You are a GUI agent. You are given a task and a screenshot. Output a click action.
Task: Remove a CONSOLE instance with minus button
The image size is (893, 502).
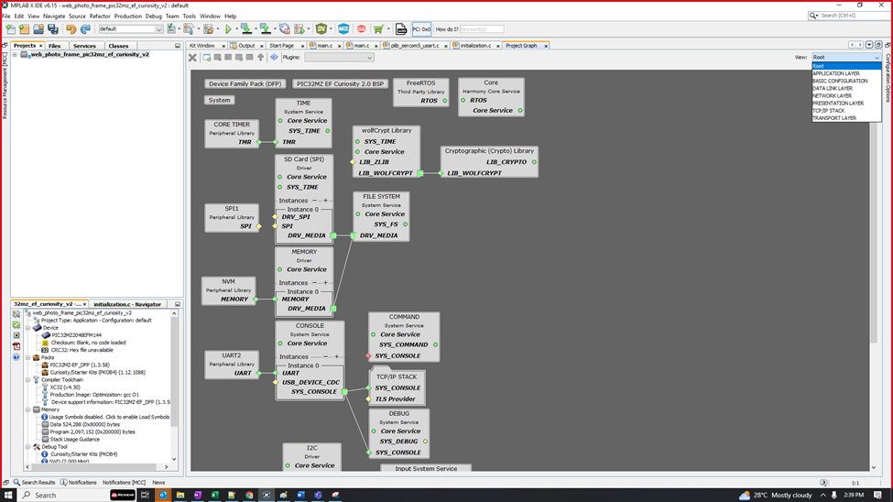(x=325, y=356)
